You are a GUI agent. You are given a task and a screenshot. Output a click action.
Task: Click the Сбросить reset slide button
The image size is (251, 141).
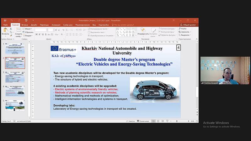point(28,32)
